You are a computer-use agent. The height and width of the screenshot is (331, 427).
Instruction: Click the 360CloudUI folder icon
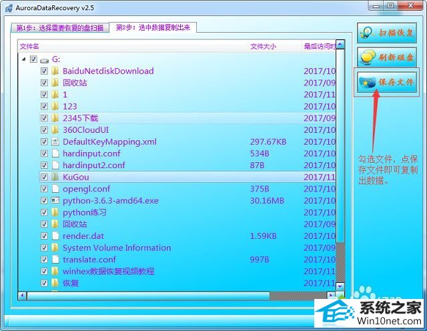55,129
